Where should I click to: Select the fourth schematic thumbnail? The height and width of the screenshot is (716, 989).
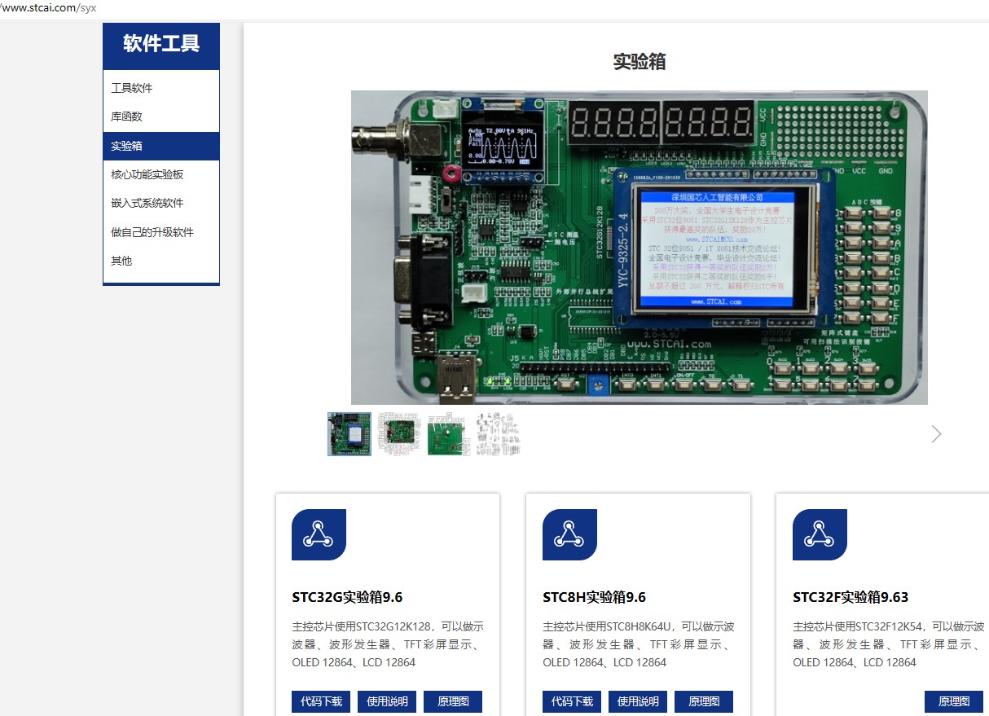pyautogui.click(x=499, y=434)
